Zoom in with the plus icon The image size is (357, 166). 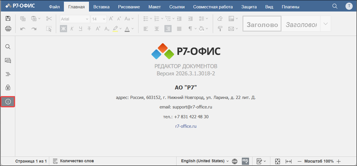tap(339, 161)
